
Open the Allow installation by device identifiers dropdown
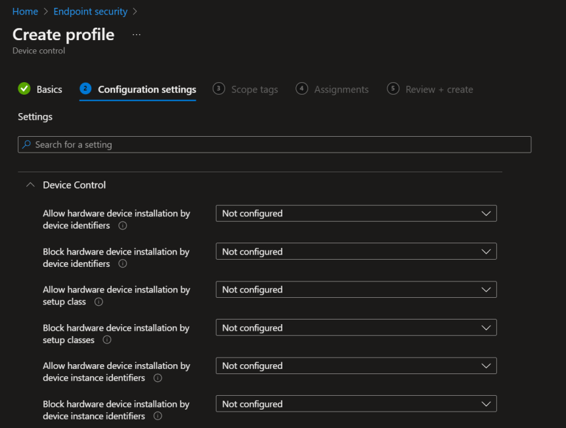pyautogui.click(x=356, y=213)
